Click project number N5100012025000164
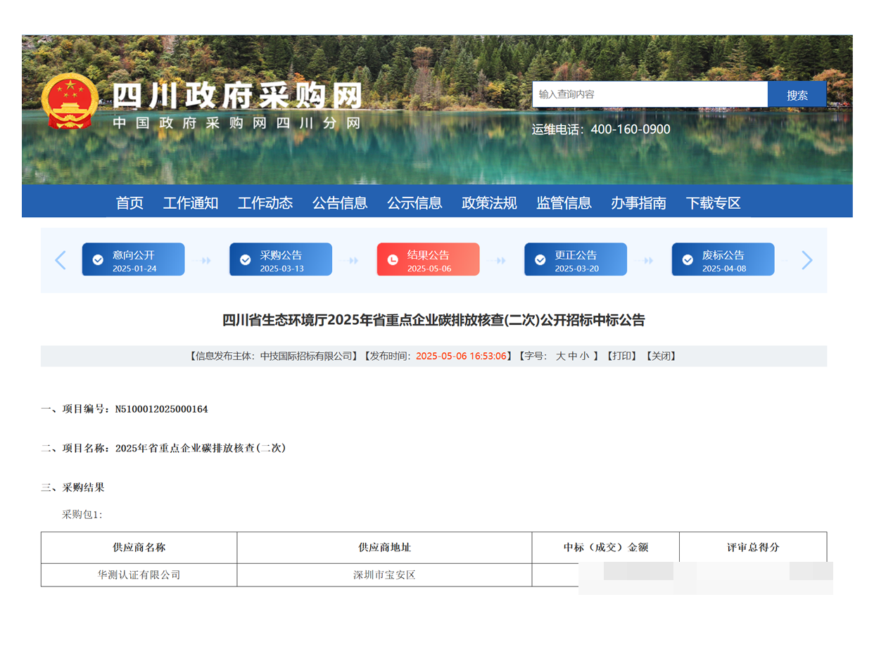The image size is (874, 649). tap(161, 409)
